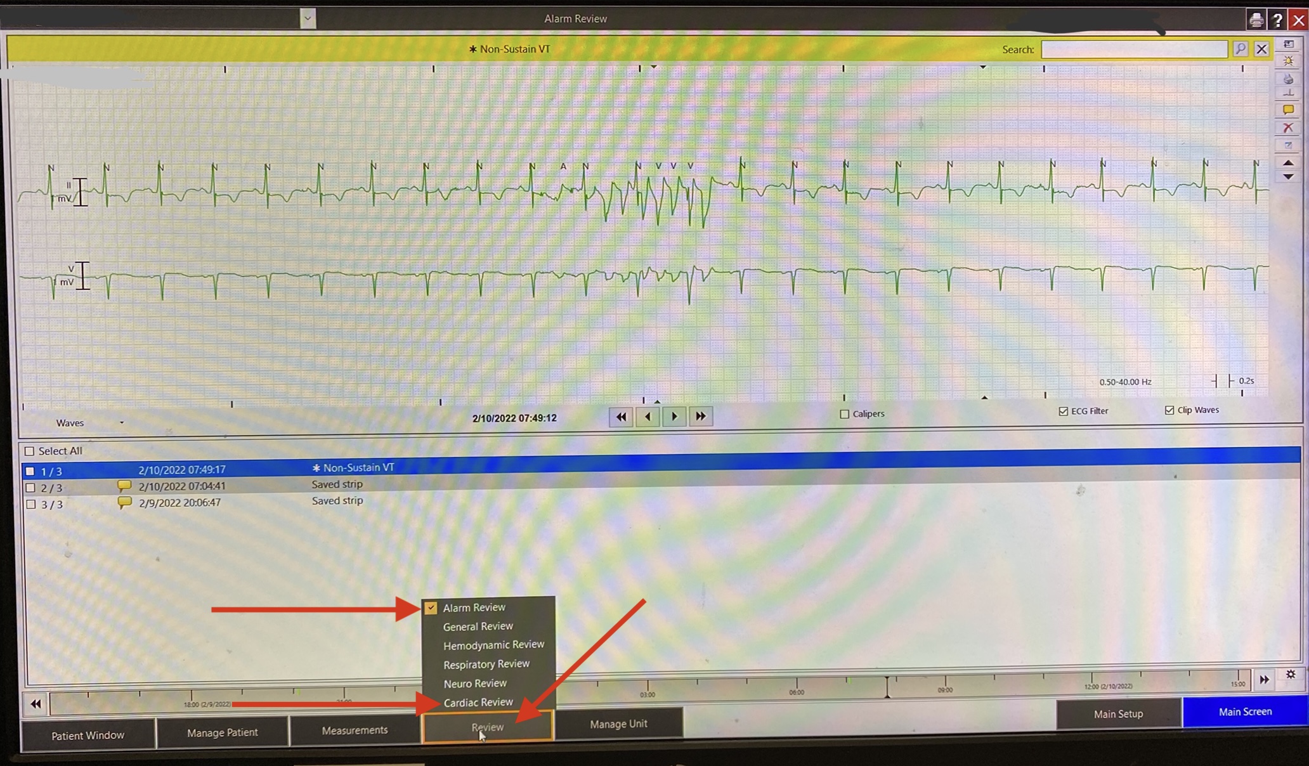Viewport: 1309px width, 766px height.
Task: Toggle the ECG Filter checkbox
Action: [1064, 411]
